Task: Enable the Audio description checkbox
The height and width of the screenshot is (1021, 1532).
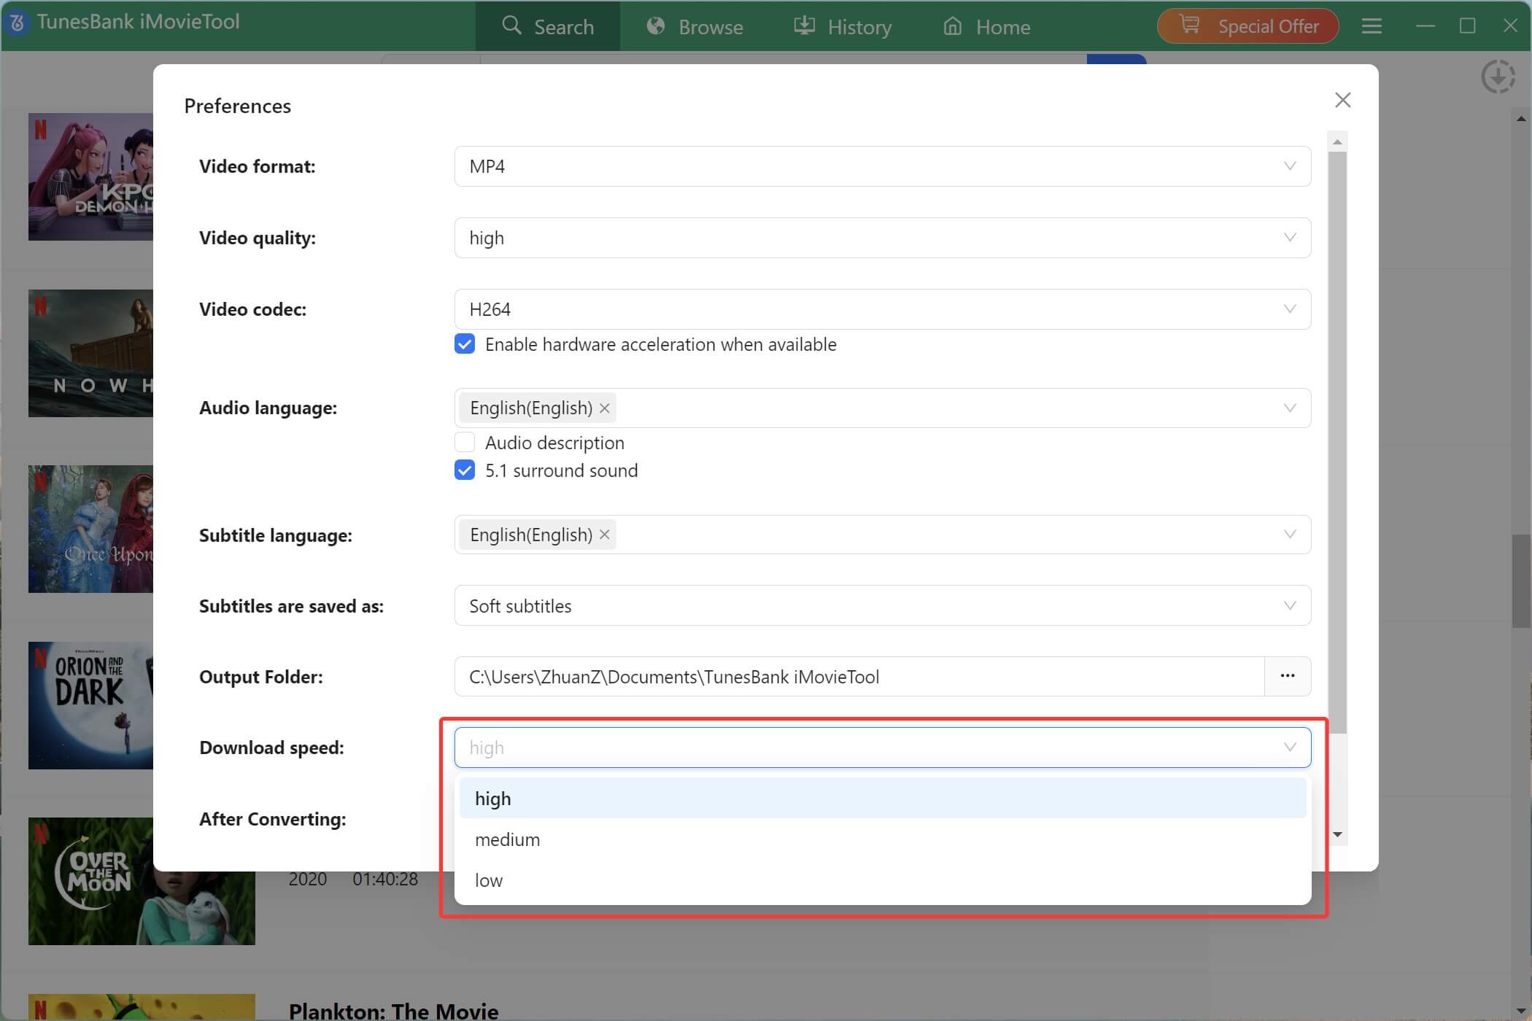Action: pos(465,442)
